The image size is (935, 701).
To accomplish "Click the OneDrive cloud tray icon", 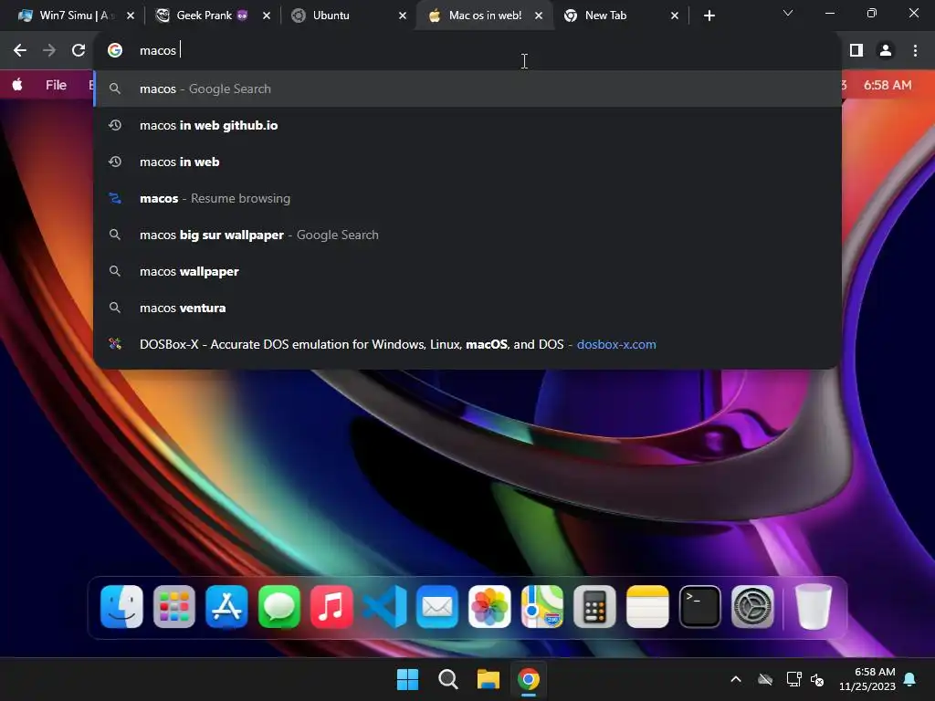I will click(765, 679).
